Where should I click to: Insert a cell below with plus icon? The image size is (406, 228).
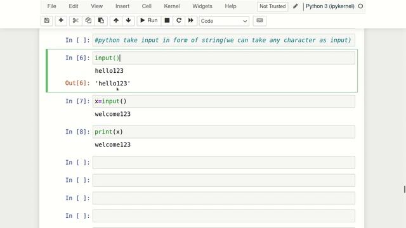coord(61,21)
